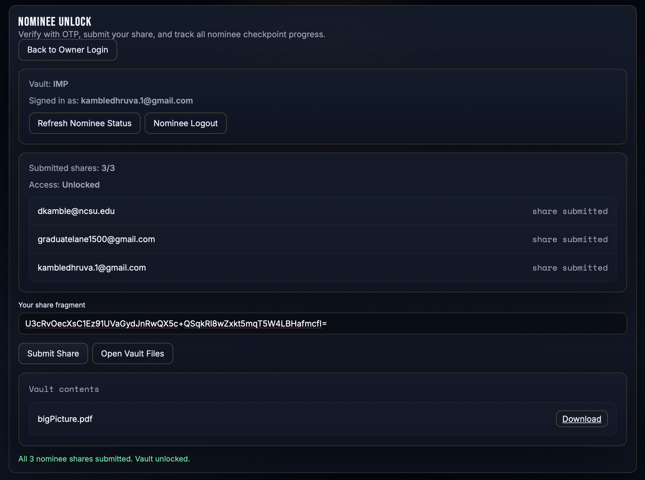Click the Your share fragment label
This screenshot has width=645, height=480.
(x=52, y=305)
